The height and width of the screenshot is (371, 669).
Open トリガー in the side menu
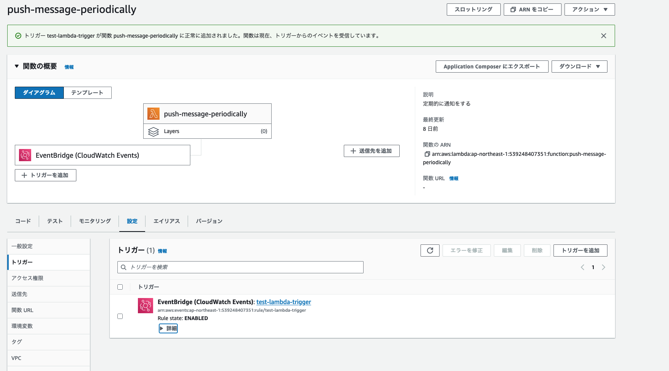coord(49,262)
